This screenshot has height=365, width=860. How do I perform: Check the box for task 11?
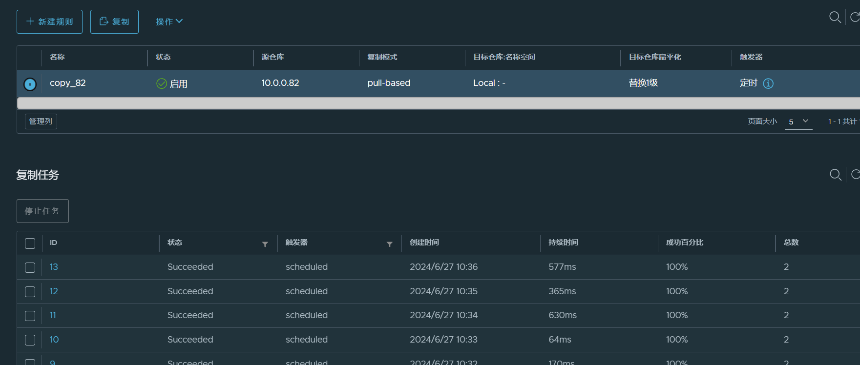pyautogui.click(x=30, y=316)
